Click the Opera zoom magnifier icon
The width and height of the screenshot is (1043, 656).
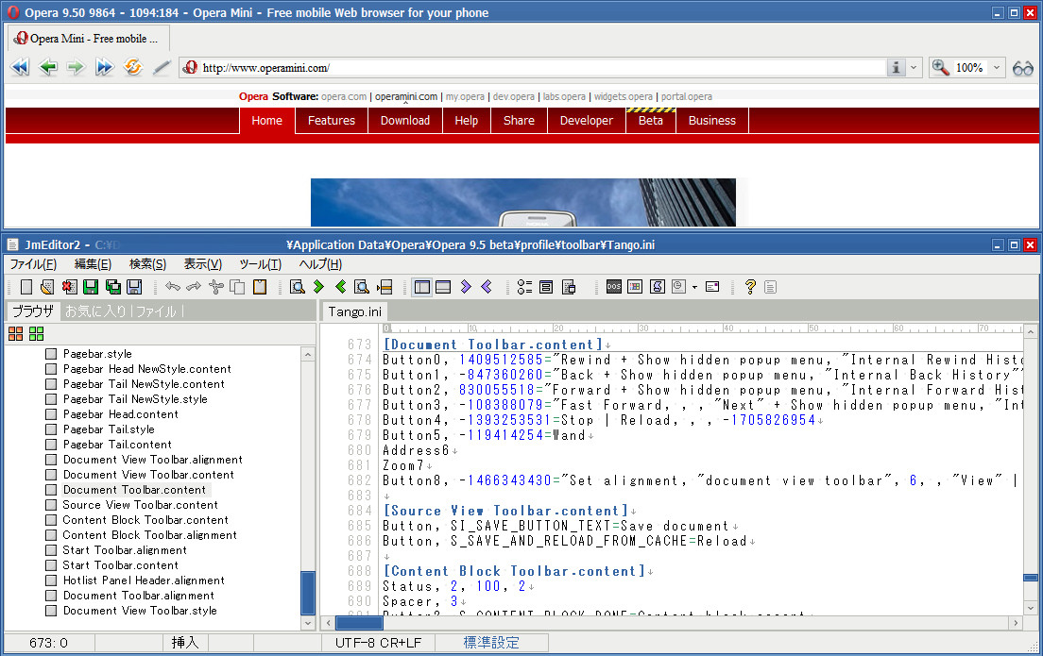pyautogui.click(x=941, y=67)
